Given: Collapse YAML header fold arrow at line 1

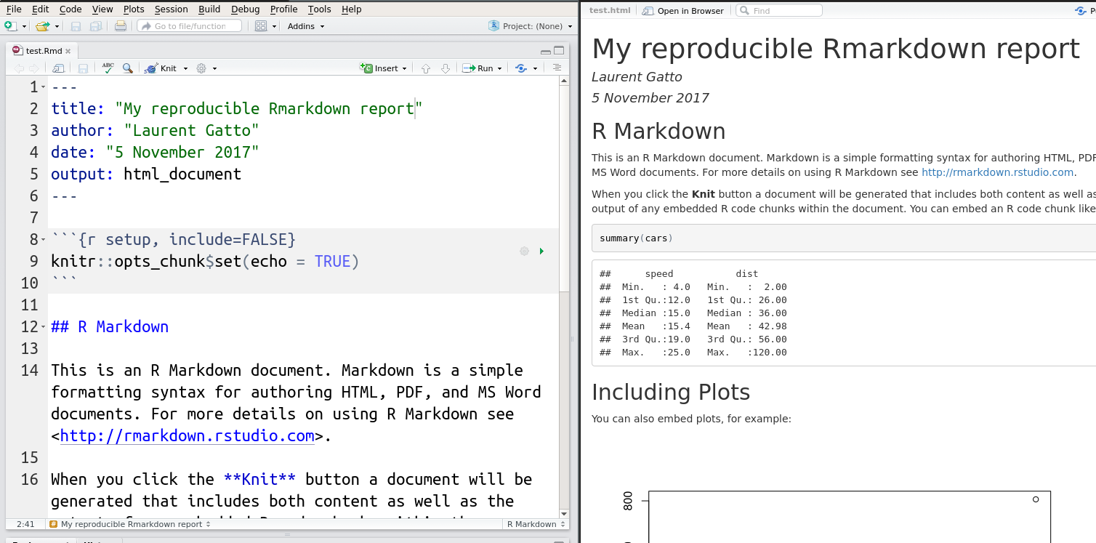Looking at the screenshot, I should (44, 88).
